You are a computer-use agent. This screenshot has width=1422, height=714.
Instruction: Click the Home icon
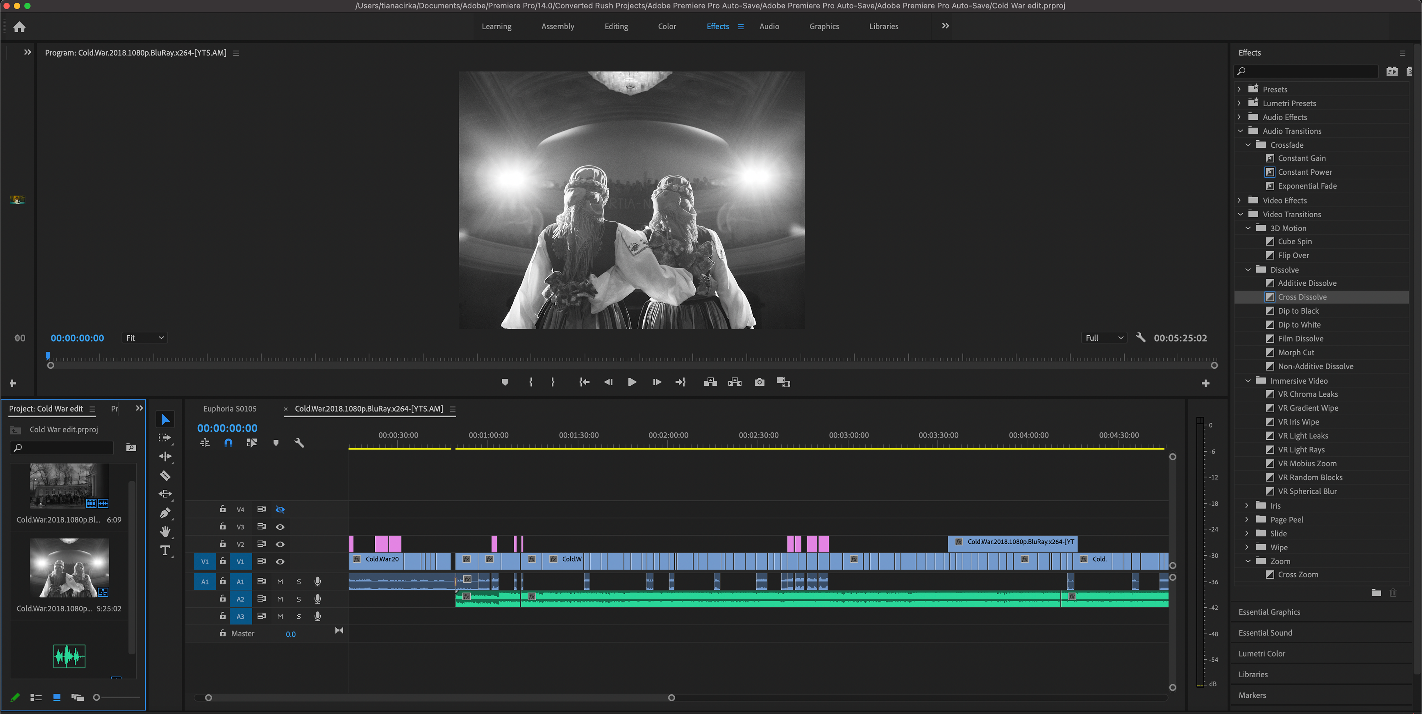click(x=19, y=27)
